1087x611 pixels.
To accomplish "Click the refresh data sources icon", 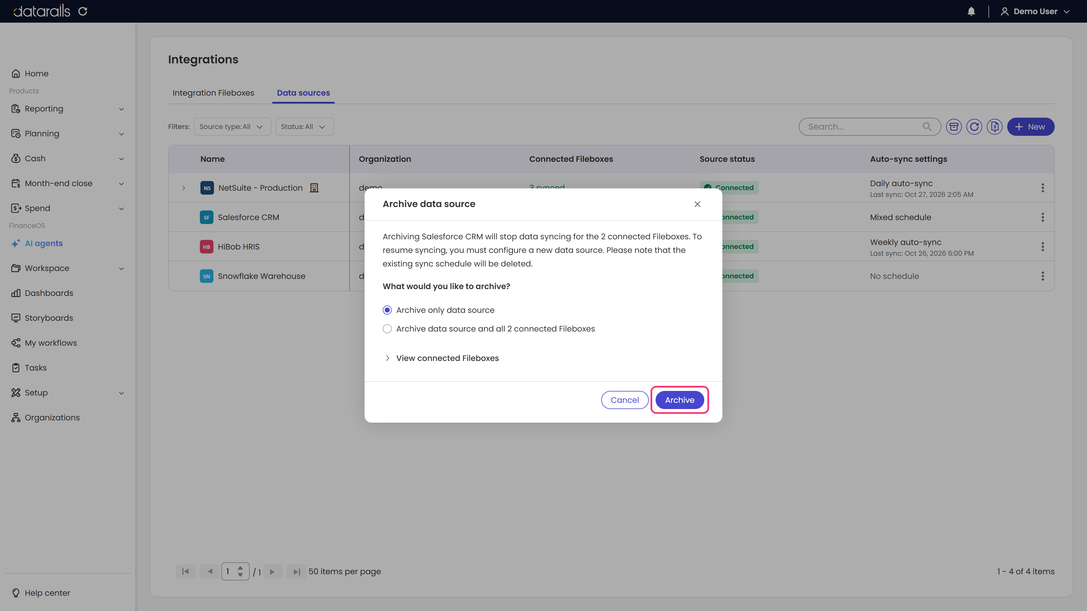I will click(x=974, y=126).
